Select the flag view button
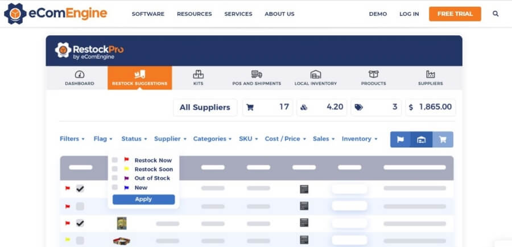This screenshot has height=247, width=512. tap(400, 139)
